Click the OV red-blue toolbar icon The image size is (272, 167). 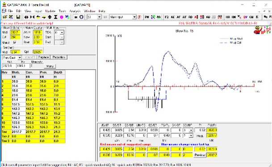point(245,17)
